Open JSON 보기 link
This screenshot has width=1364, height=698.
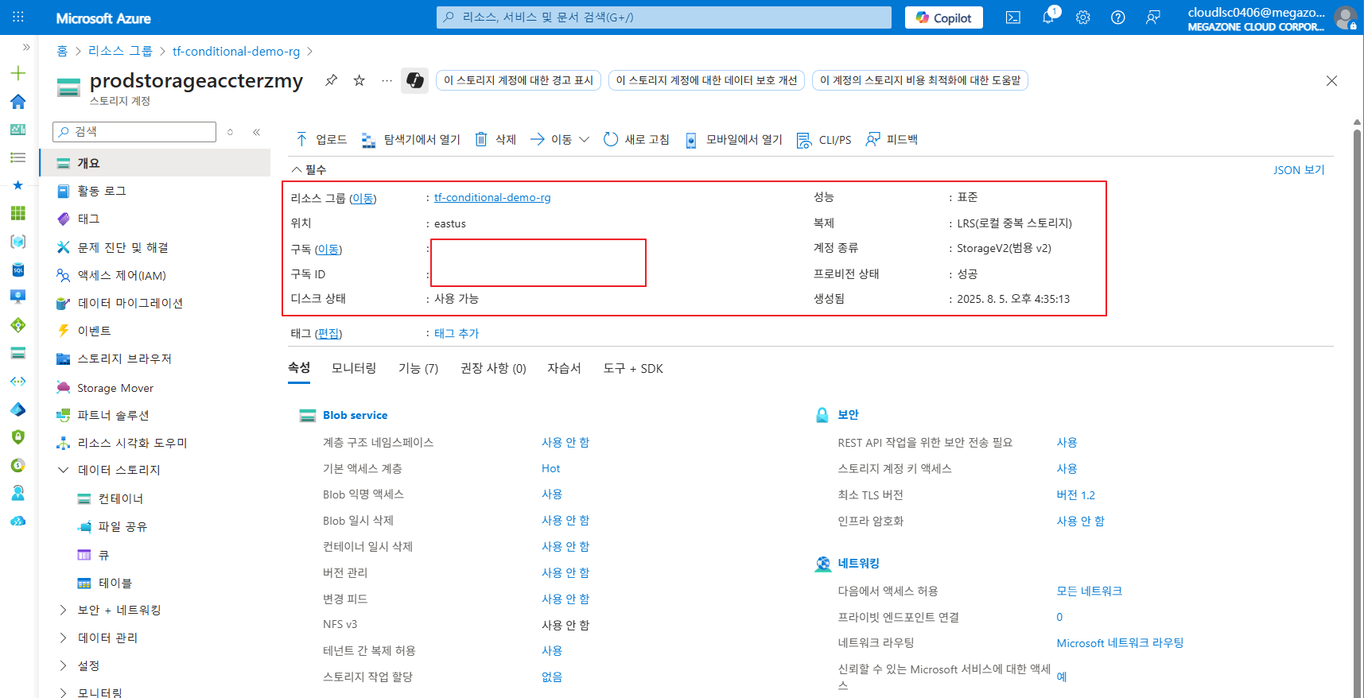1299,170
